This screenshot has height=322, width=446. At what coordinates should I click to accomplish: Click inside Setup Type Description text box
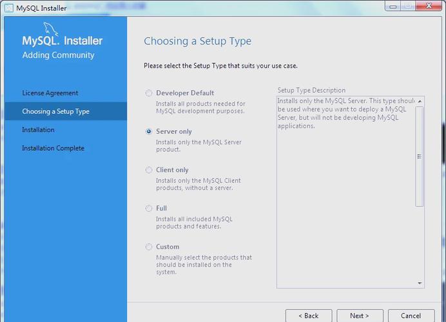pyautogui.click(x=345, y=193)
